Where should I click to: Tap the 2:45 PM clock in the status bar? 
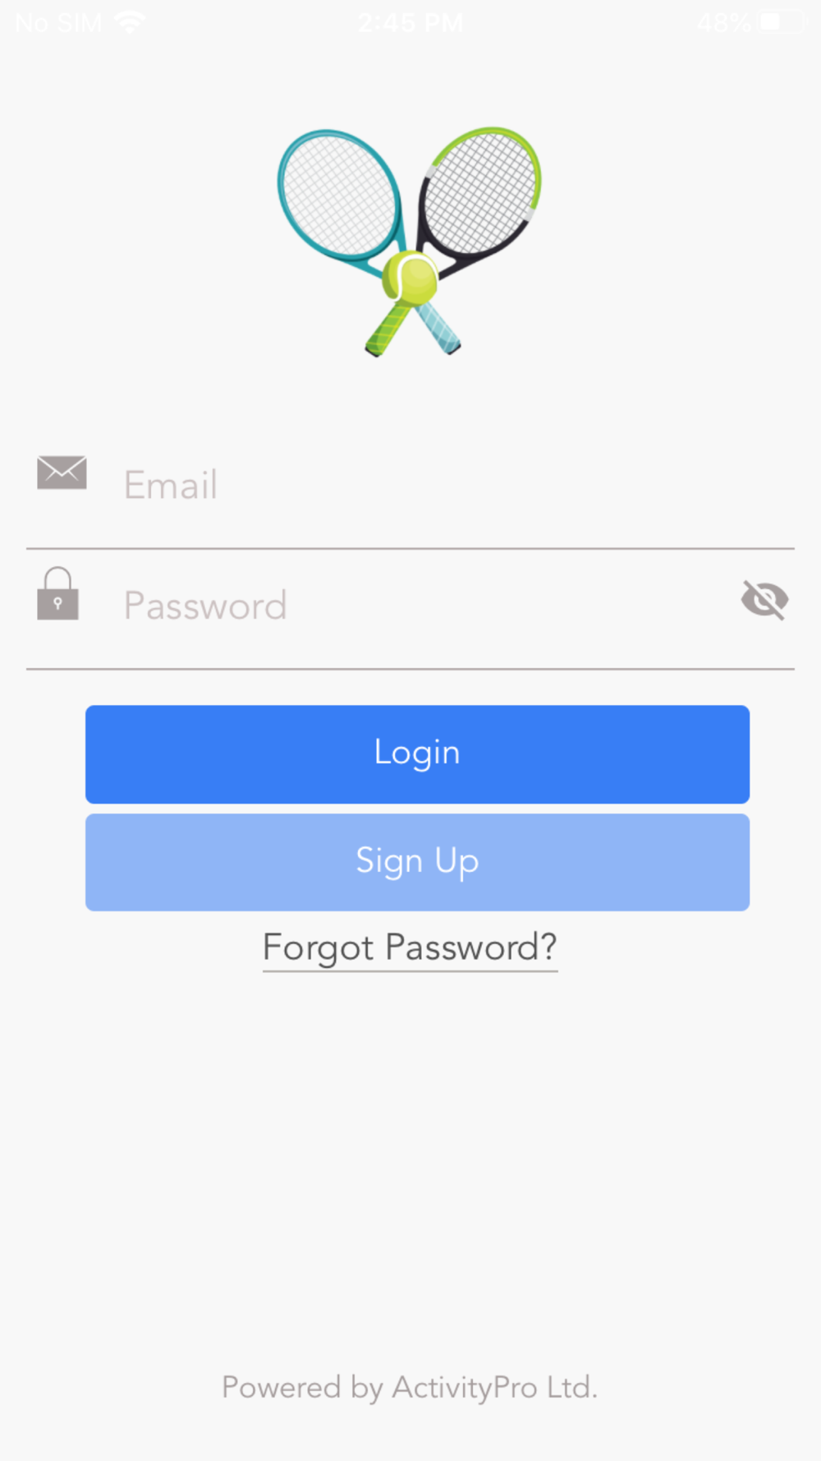pos(410,22)
